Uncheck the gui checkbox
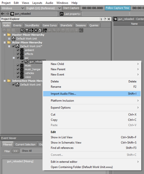The width and height of the screenshot is (144, 174). tap(18, 58)
